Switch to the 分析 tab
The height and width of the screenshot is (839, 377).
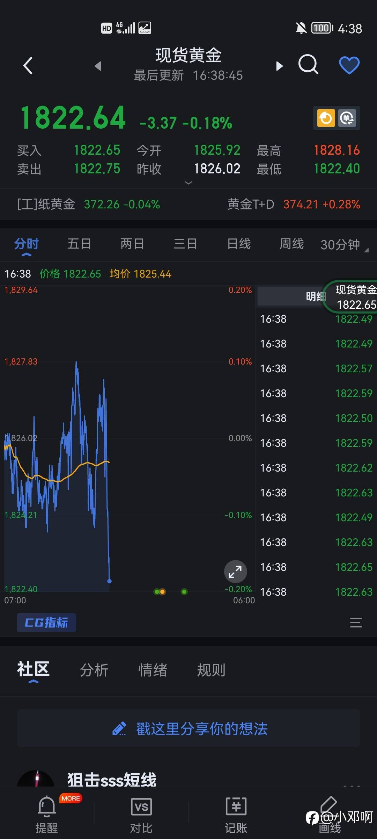click(x=94, y=670)
